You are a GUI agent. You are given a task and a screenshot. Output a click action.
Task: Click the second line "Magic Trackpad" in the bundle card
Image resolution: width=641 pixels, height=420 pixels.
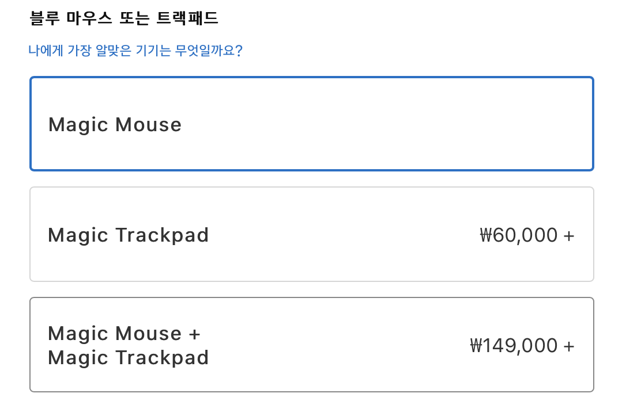tap(128, 358)
